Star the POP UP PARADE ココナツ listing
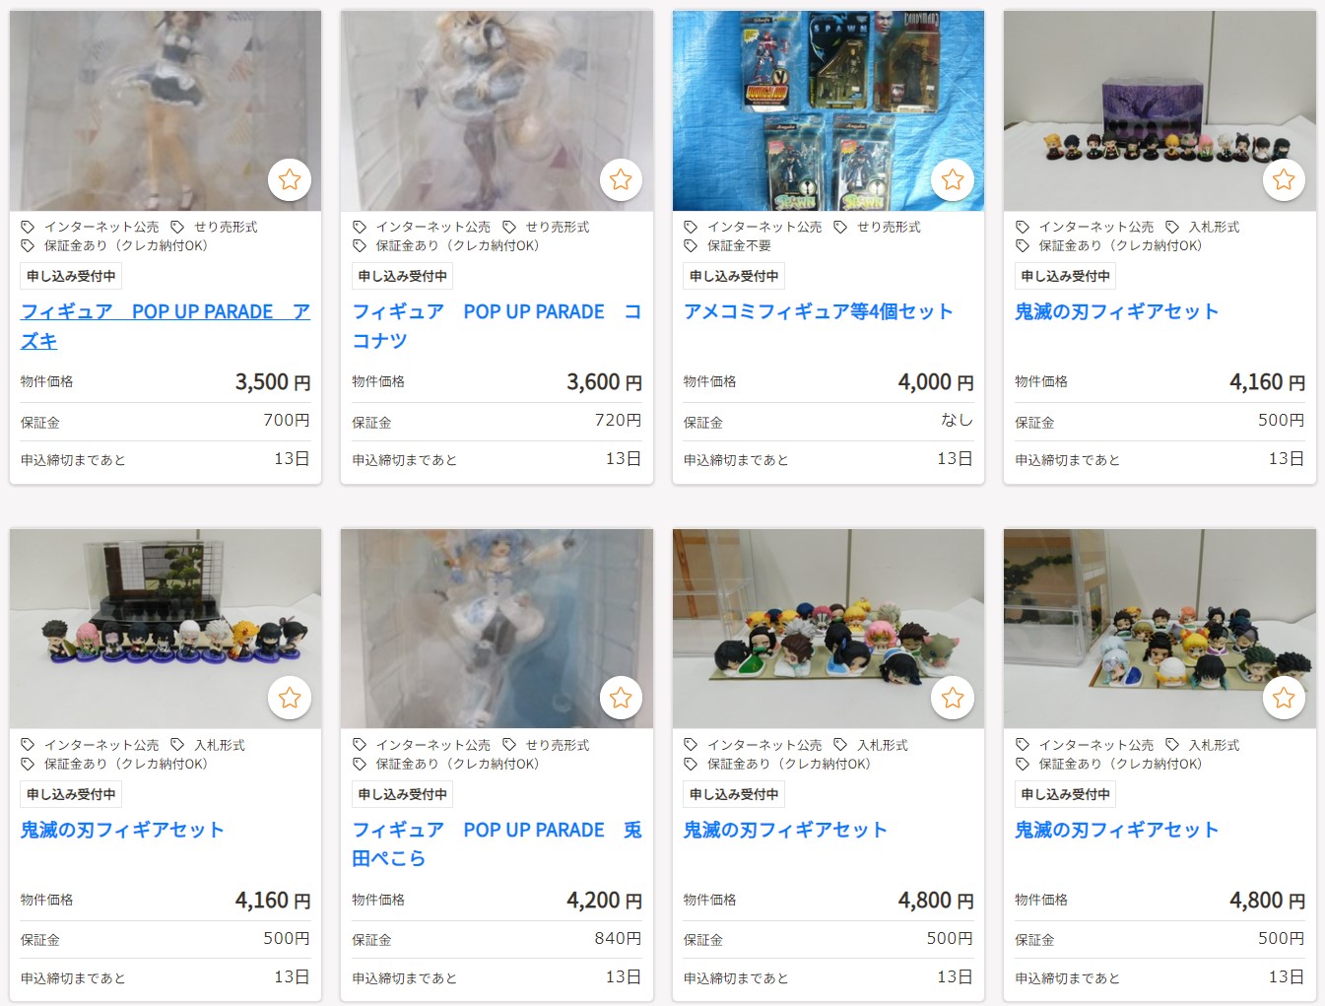Viewport: 1325px width, 1006px height. point(621,179)
